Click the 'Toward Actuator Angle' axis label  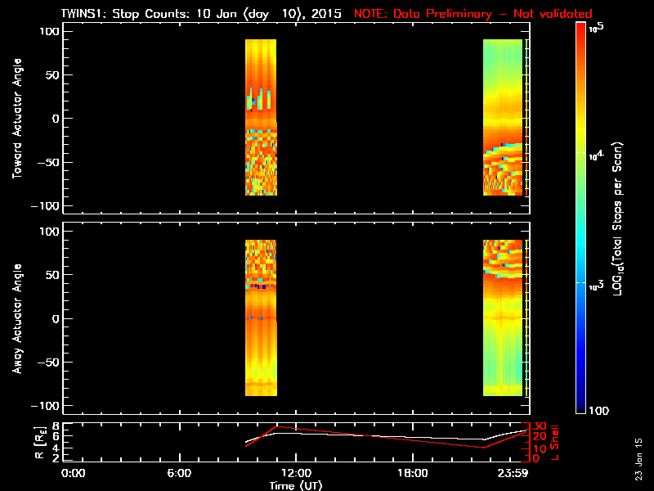coord(17,119)
